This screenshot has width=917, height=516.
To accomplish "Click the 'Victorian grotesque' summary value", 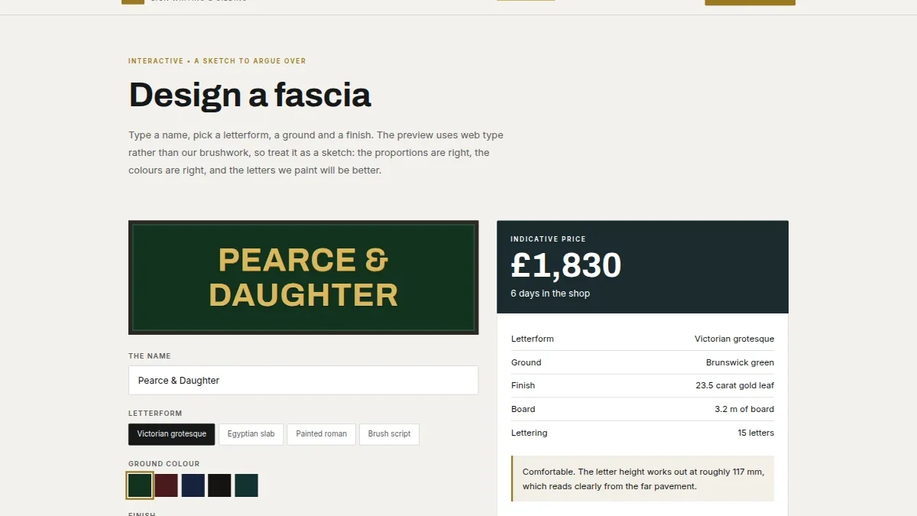I will pyautogui.click(x=734, y=339).
